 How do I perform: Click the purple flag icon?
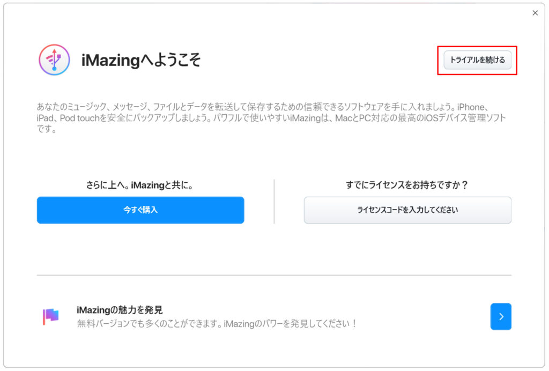point(51,316)
